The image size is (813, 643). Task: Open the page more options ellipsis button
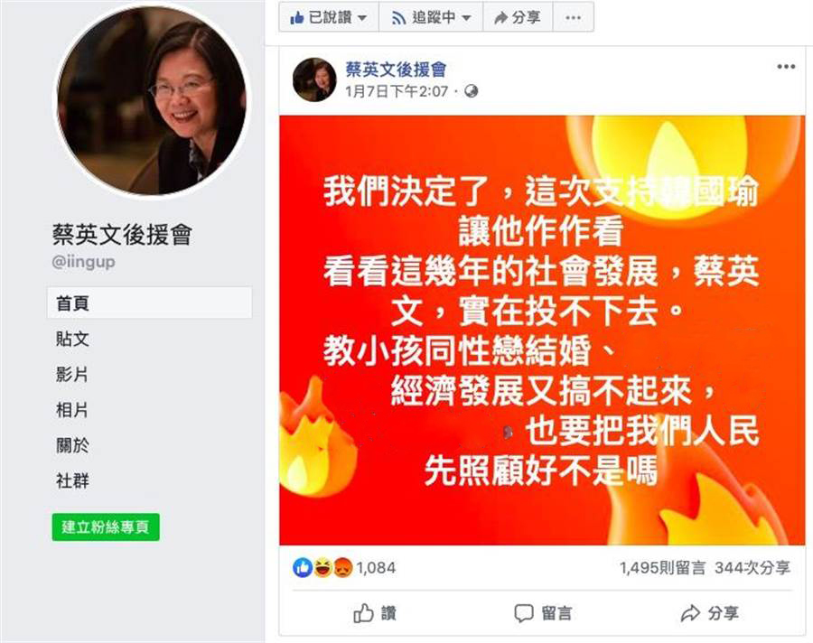point(573,18)
